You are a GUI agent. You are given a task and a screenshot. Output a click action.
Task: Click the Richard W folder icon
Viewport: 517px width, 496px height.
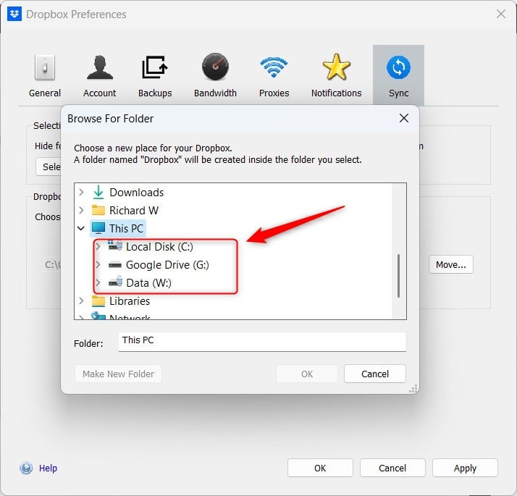coord(98,210)
